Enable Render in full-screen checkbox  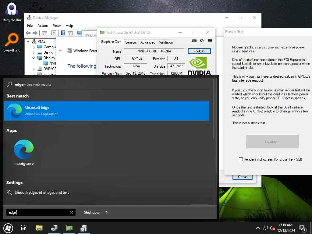click(241, 159)
